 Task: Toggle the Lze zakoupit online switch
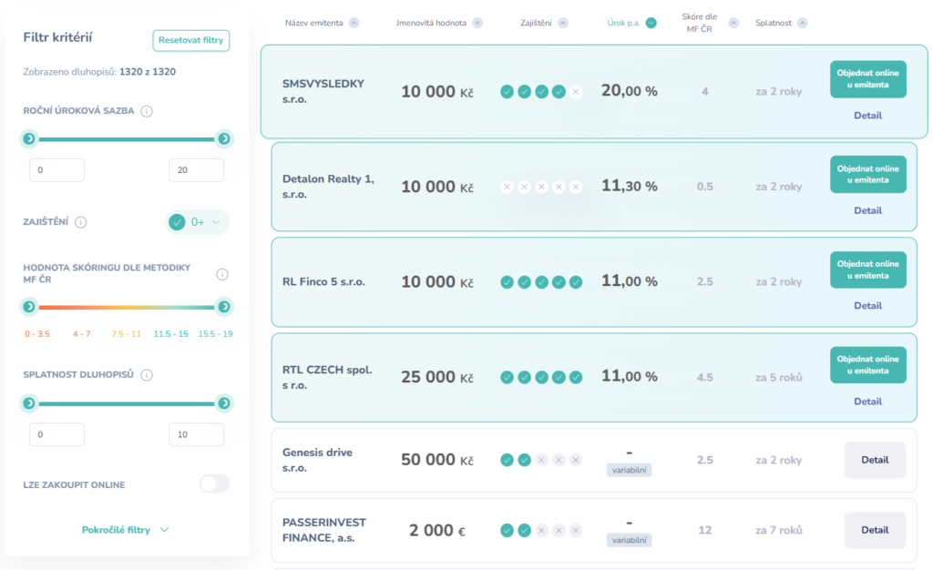[x=214, y=484]
